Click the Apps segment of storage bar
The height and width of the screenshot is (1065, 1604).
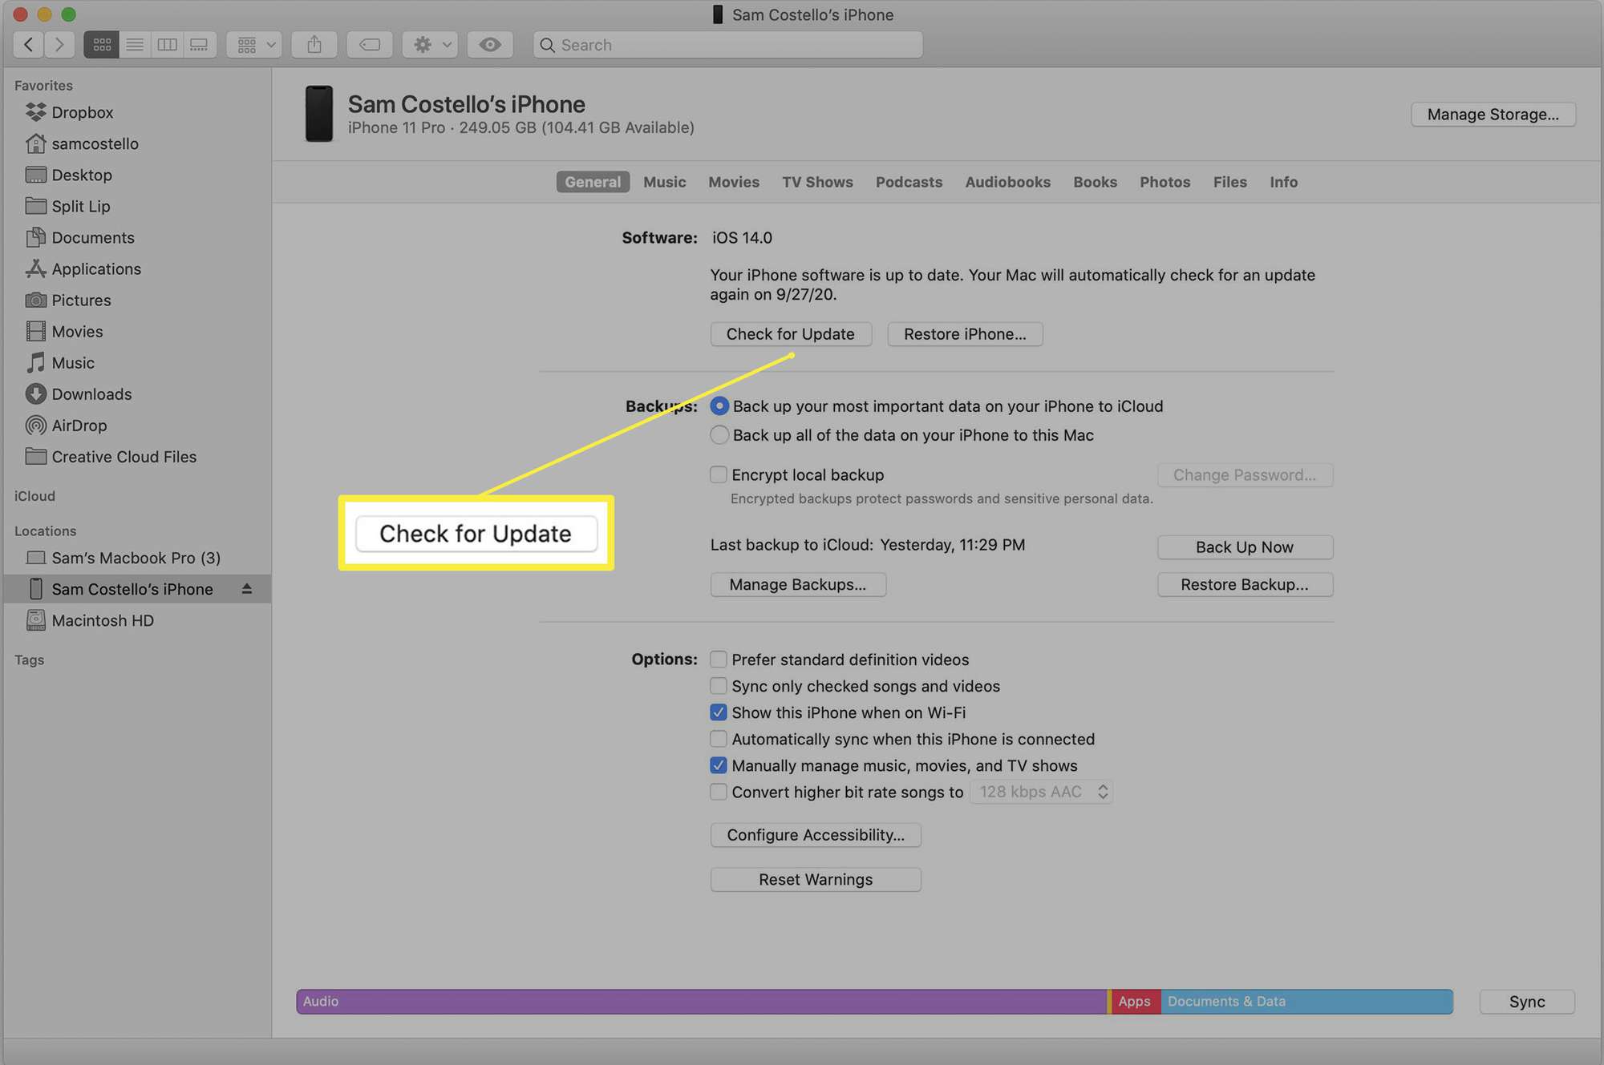1136,1002
